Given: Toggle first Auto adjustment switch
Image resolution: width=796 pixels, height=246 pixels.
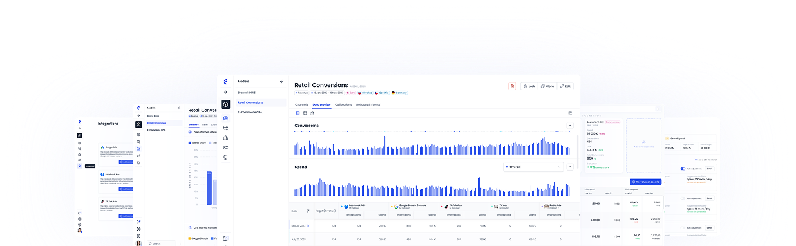Looking at the screenshot, I should pos(683,169).
